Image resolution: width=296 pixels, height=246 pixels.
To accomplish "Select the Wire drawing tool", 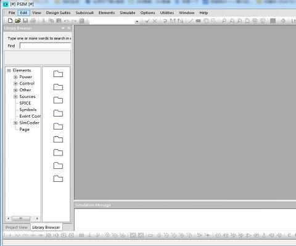I will pyautogui.click(x=191, y=20).
